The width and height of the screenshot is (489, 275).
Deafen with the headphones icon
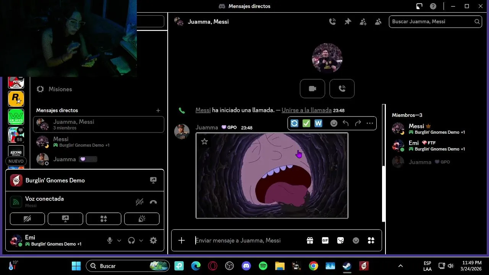131,240
